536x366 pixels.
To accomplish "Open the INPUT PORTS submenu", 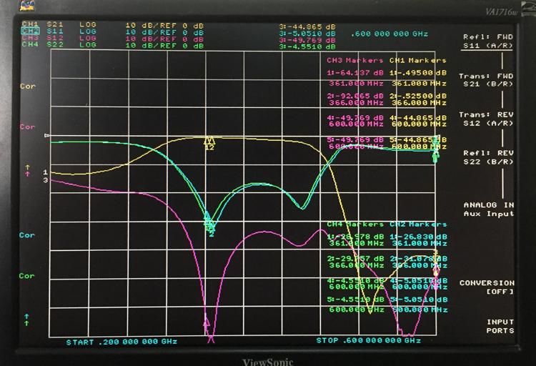I will click(x=499, y=326).
